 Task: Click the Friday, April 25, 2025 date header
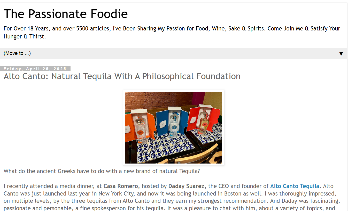coord(35,69)
